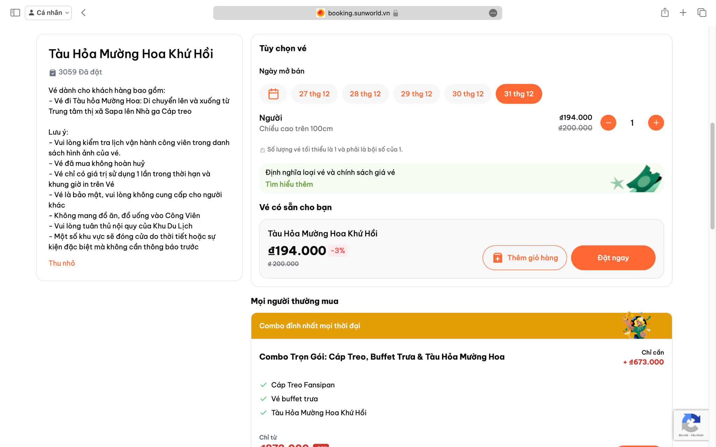Click the reCAPTCHA badge
The image size is (716, 447).
[x=691, y=425]
